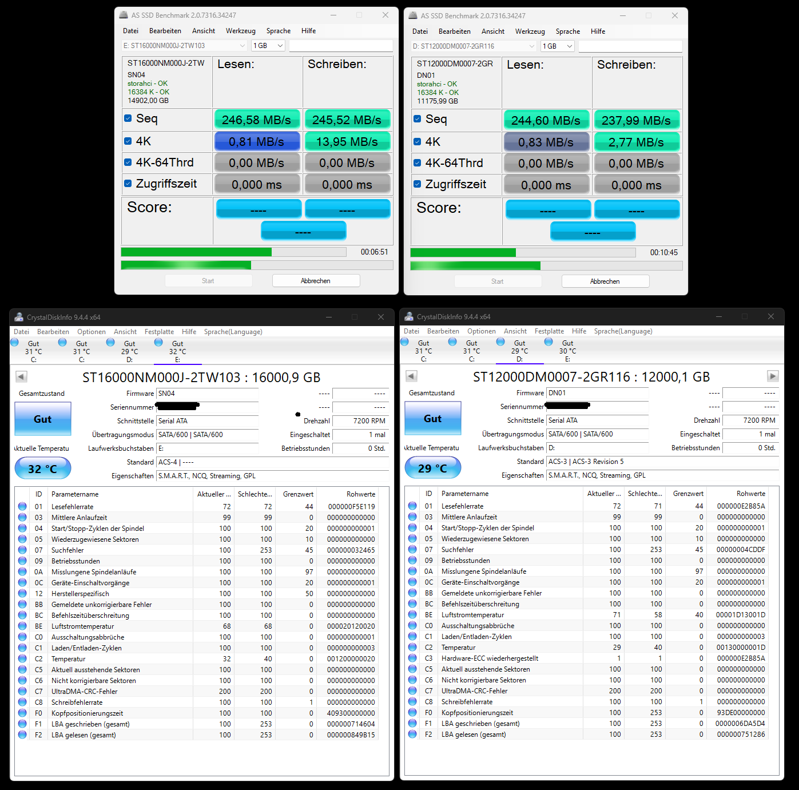Open the Sprache(Language) menu in CrystalDiskInfo
Viewport: 799px width, 790px height.
[x=233, y=332]
